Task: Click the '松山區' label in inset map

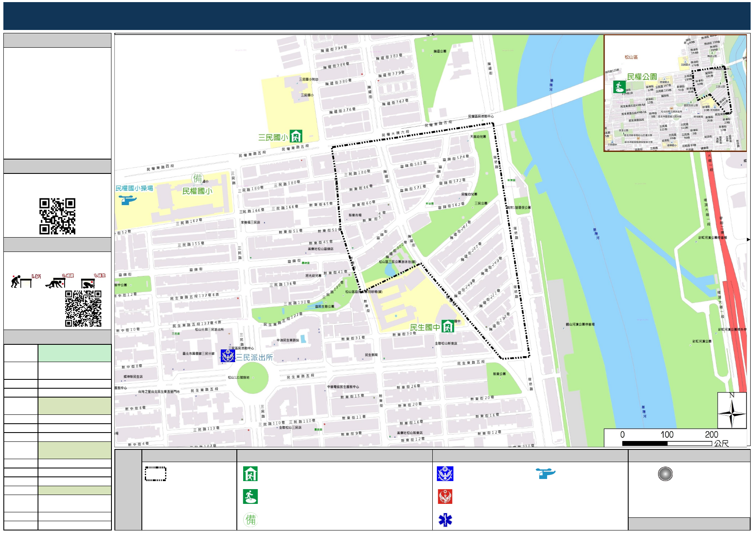Action: click(631, 57)
